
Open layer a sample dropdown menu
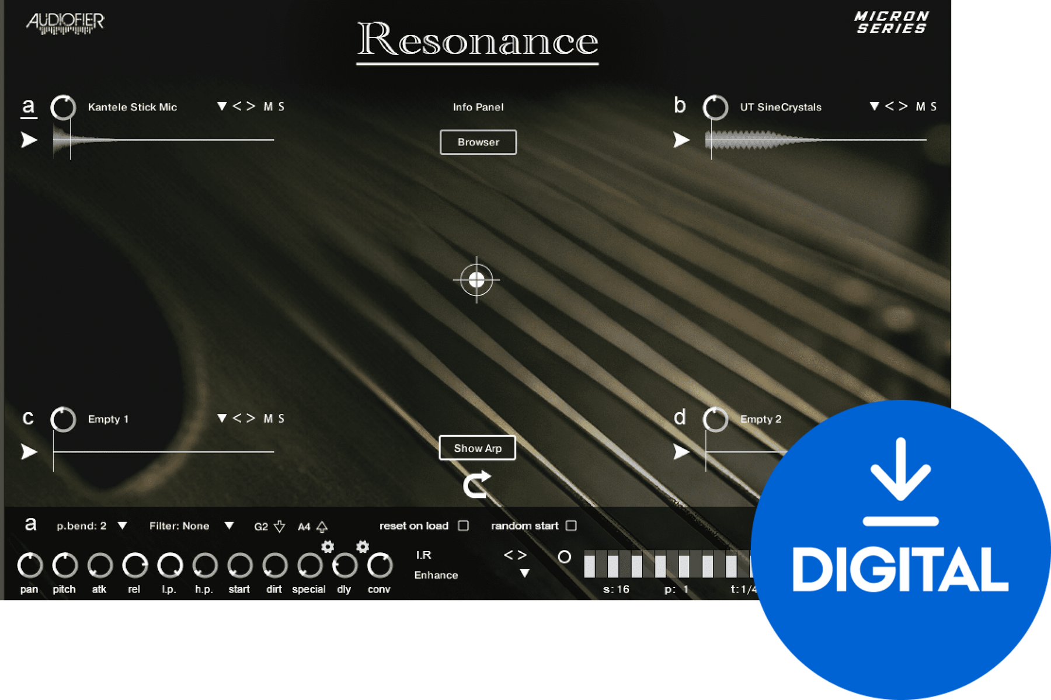(x=222, y=106)
